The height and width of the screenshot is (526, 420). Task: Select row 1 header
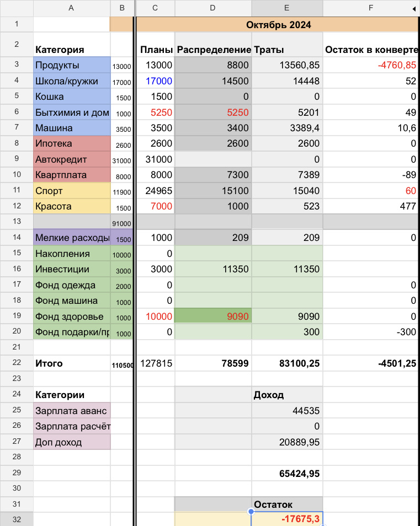(x=17, y=24)
